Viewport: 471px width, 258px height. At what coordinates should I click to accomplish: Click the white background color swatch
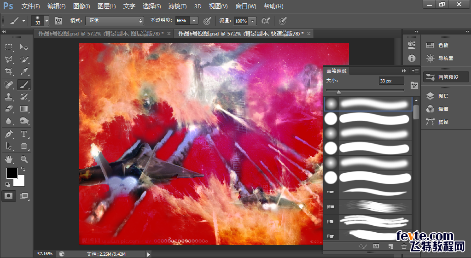click(x=20, y=182)
